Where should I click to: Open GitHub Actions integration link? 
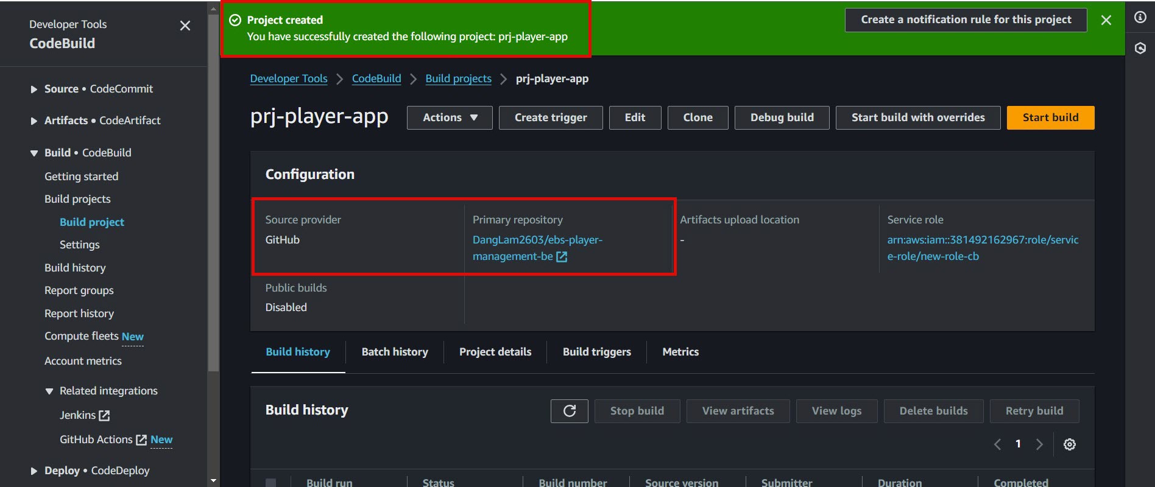click(x=96, y=440)
